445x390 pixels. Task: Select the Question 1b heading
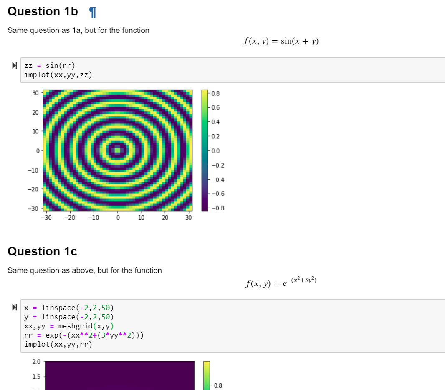pos(42,11)
